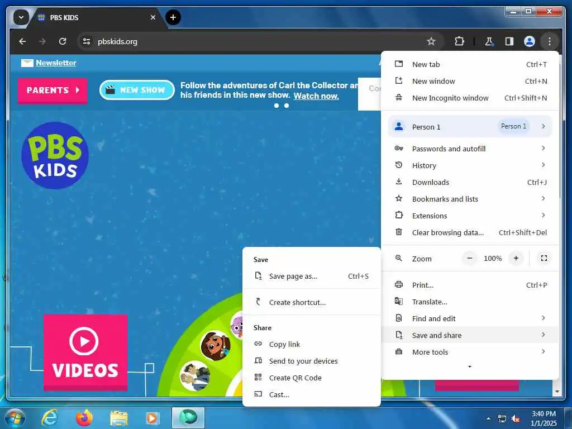Choose Create shortcut option
Image resolution: width=572 pixels, height=429 pixels.
(312, 302)
